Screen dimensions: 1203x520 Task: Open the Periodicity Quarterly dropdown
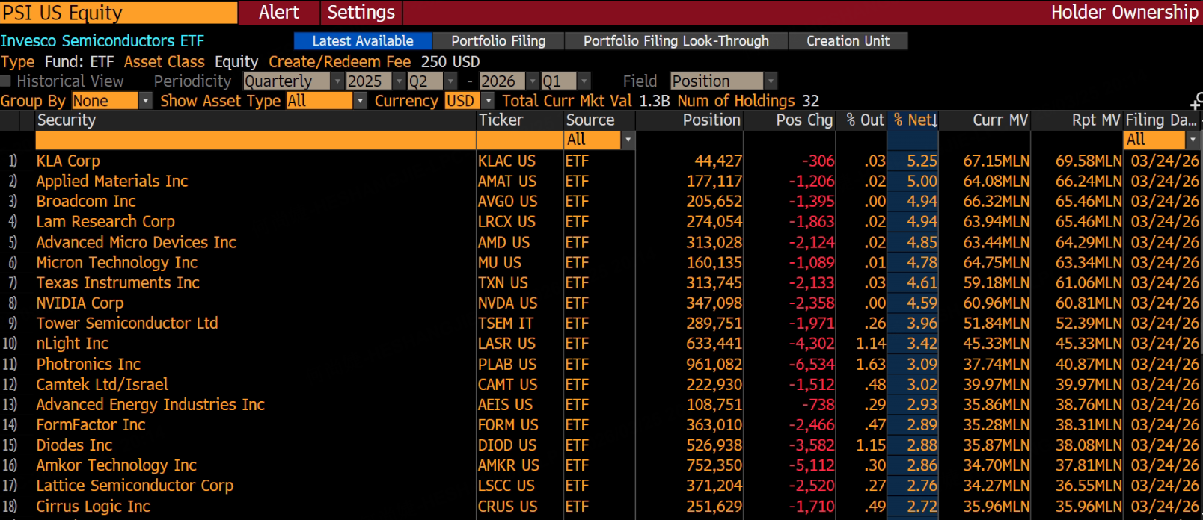pyautogui.click(x=293, y=81)
